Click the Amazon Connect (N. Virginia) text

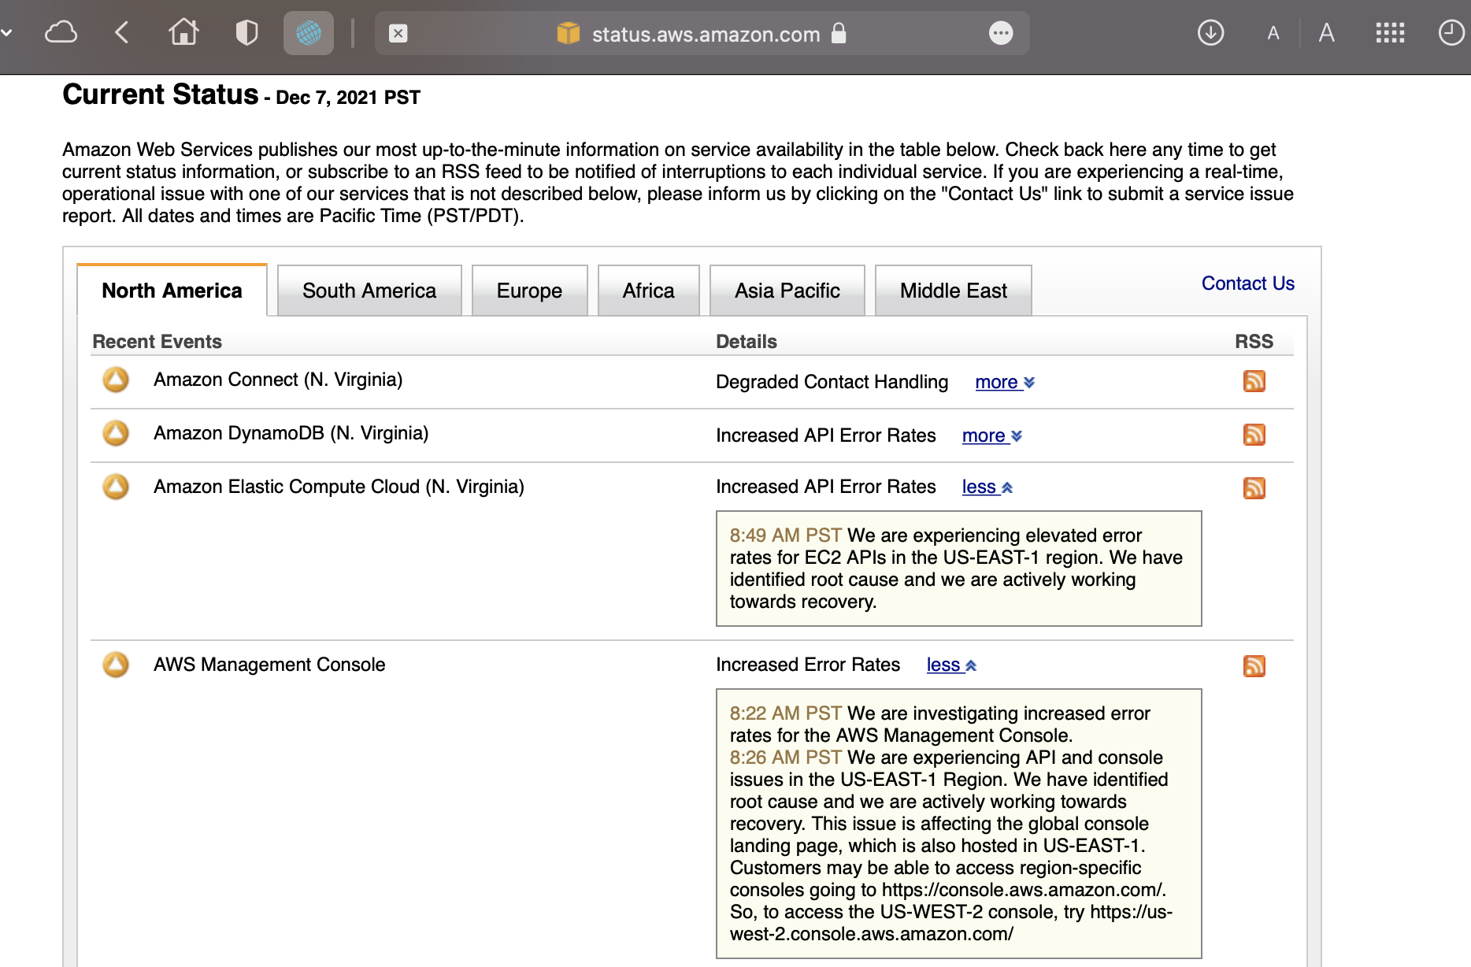(x=278, y=380)
